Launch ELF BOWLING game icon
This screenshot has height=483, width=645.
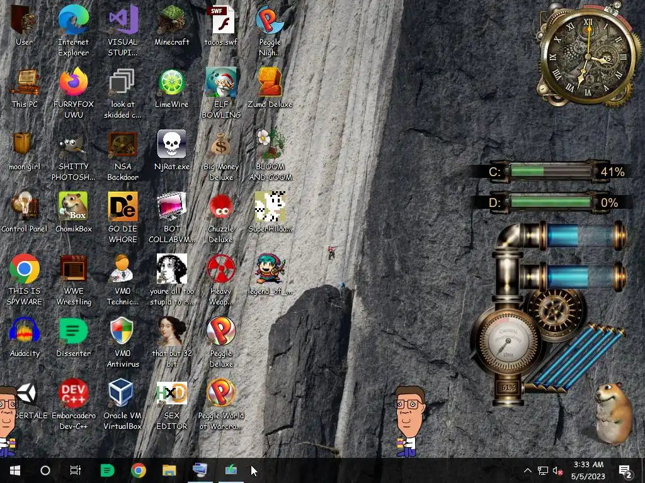click(221, 93)
